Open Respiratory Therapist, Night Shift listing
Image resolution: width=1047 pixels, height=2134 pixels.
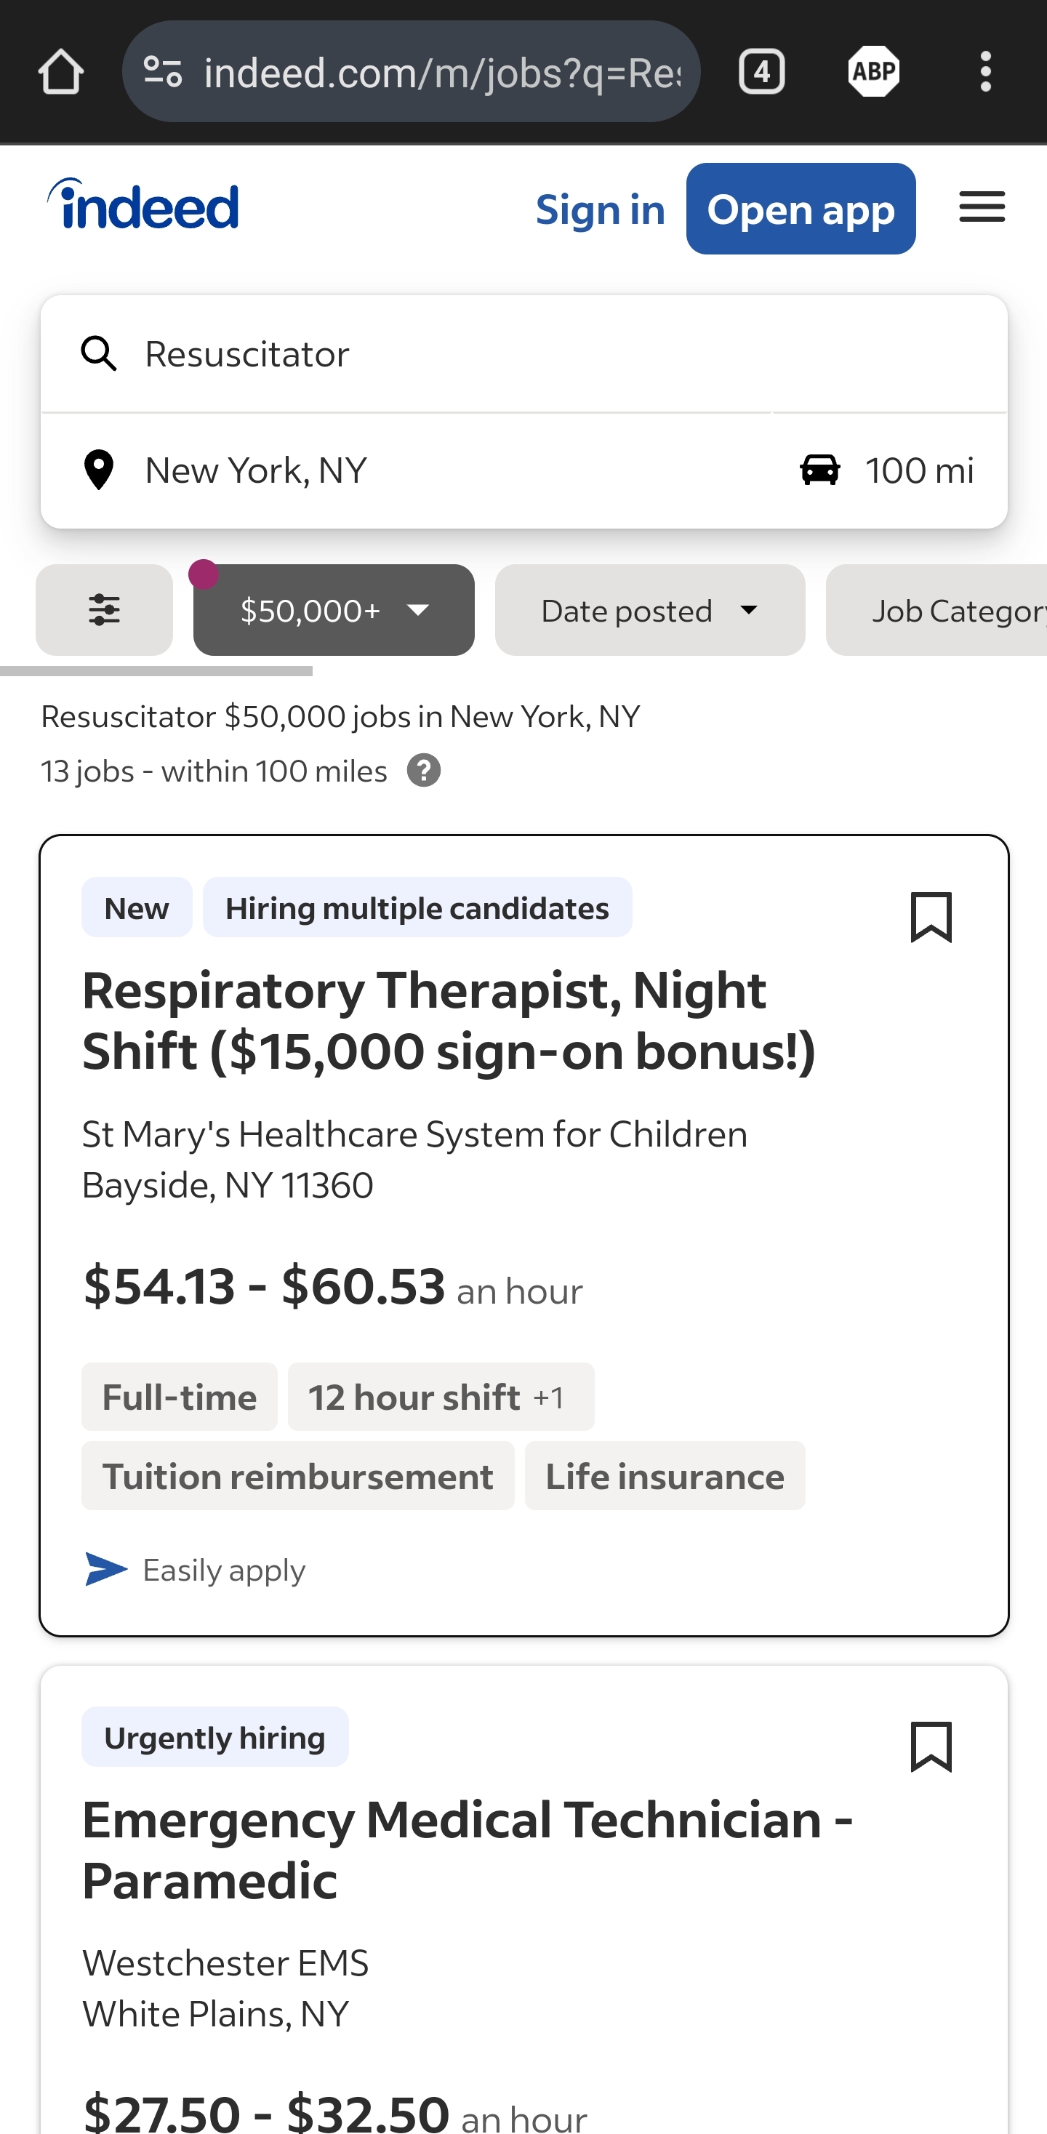pos(448,1021)
